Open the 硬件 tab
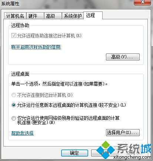Viewport: 153px width, 161px height. pyautogui.click(x=35, y=16)
